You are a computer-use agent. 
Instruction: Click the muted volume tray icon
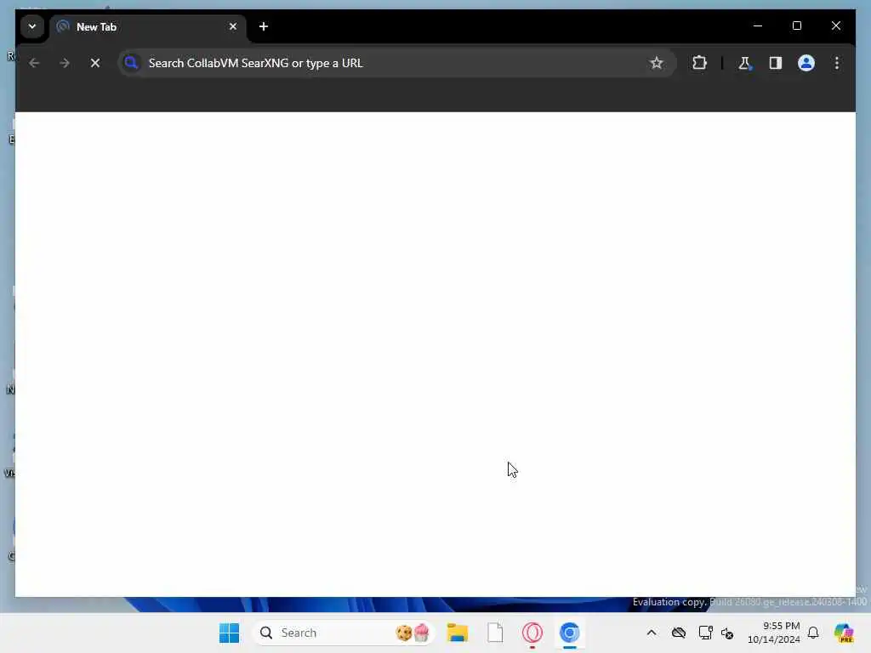tap(727, 633)
